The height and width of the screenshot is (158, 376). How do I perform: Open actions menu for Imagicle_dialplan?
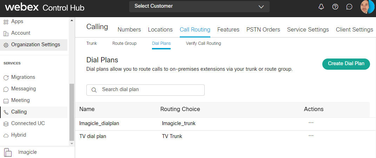point(311,123)
